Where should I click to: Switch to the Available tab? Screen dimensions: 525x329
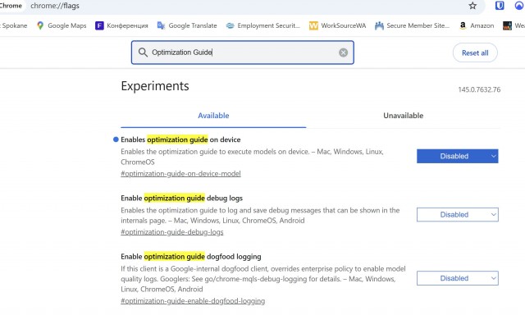click(x=213, y=116)
